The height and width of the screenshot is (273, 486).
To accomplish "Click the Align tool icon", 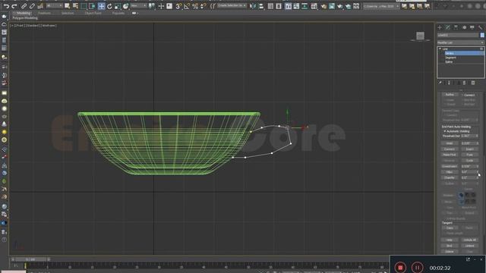I will click(261, 6).
